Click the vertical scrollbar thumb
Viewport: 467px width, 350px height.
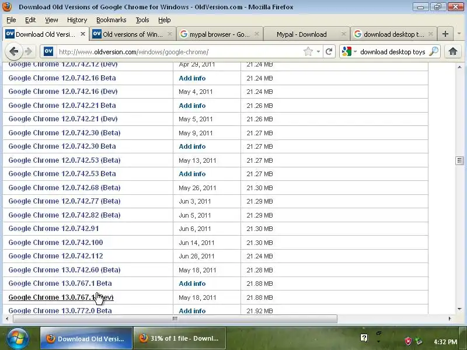459,161
